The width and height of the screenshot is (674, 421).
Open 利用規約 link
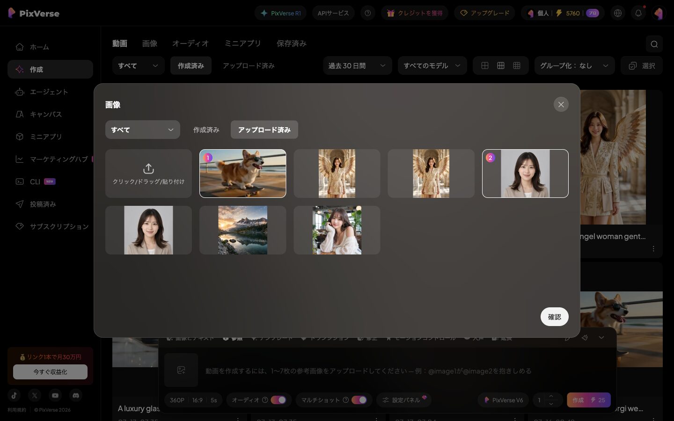pos(17,410)
